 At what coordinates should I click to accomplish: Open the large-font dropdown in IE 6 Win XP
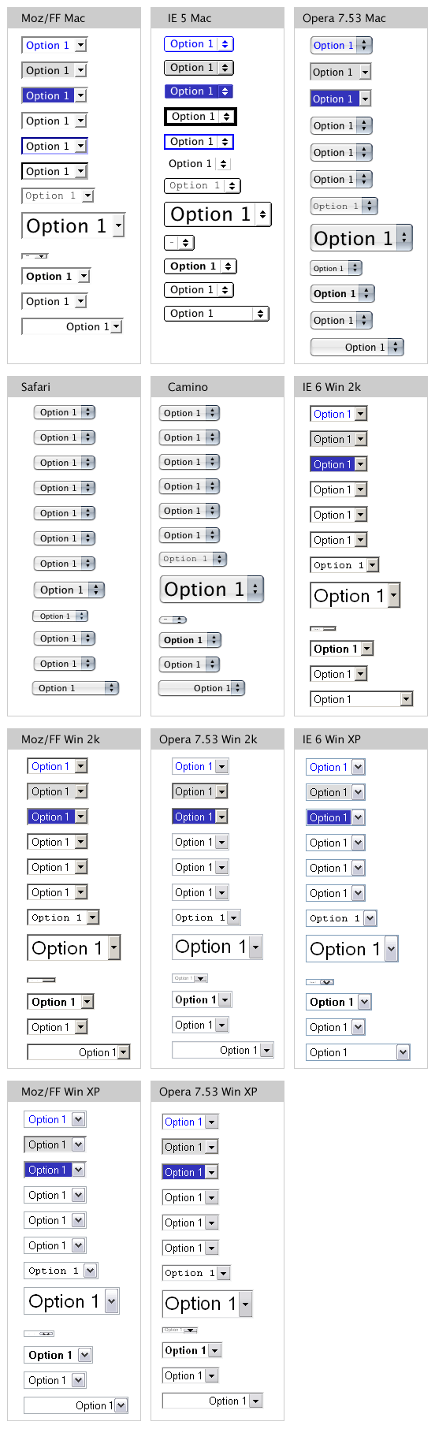point(352,949)
